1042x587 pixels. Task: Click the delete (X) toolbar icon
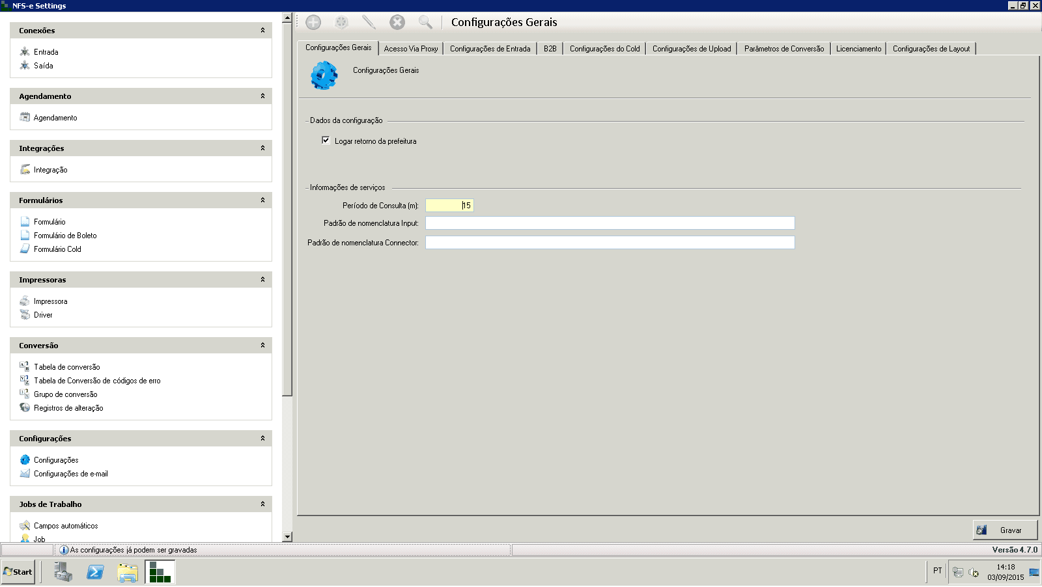point(397,22)
